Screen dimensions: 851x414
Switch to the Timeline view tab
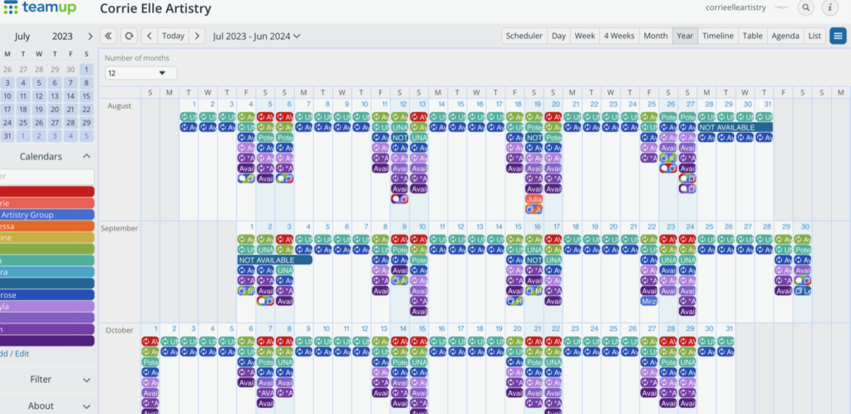717,36
